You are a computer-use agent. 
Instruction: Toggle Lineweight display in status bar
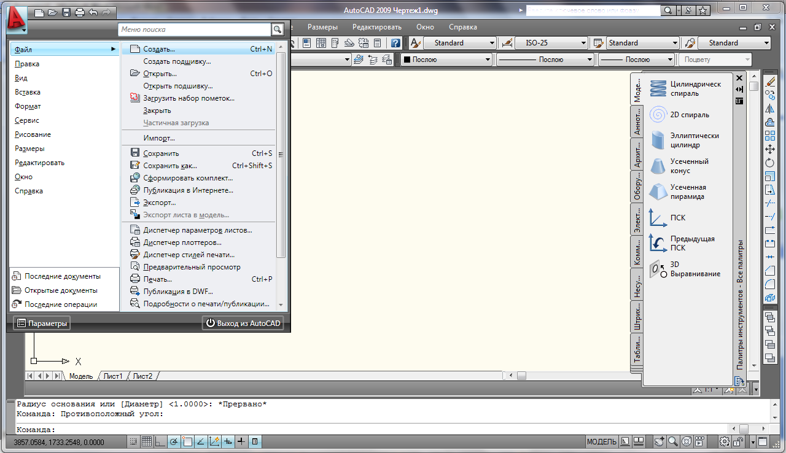pyautogui.click(x=241, y=441)
